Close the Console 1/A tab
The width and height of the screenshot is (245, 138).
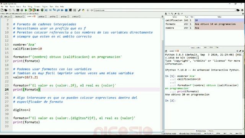(178, 51)
